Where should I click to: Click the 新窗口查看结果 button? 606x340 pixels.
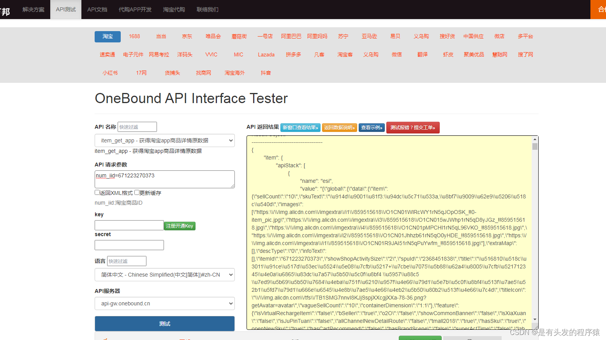[x=300, y=128]
